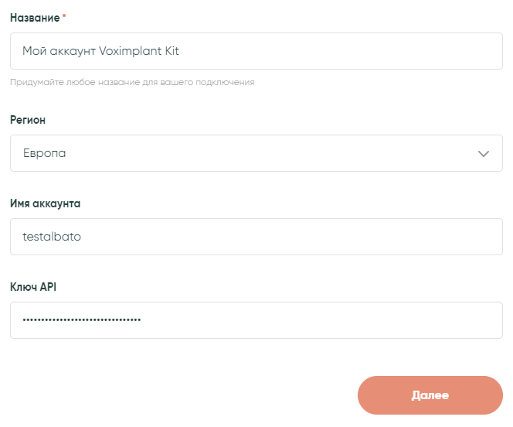Click the Регион label

tap(28, 120)
